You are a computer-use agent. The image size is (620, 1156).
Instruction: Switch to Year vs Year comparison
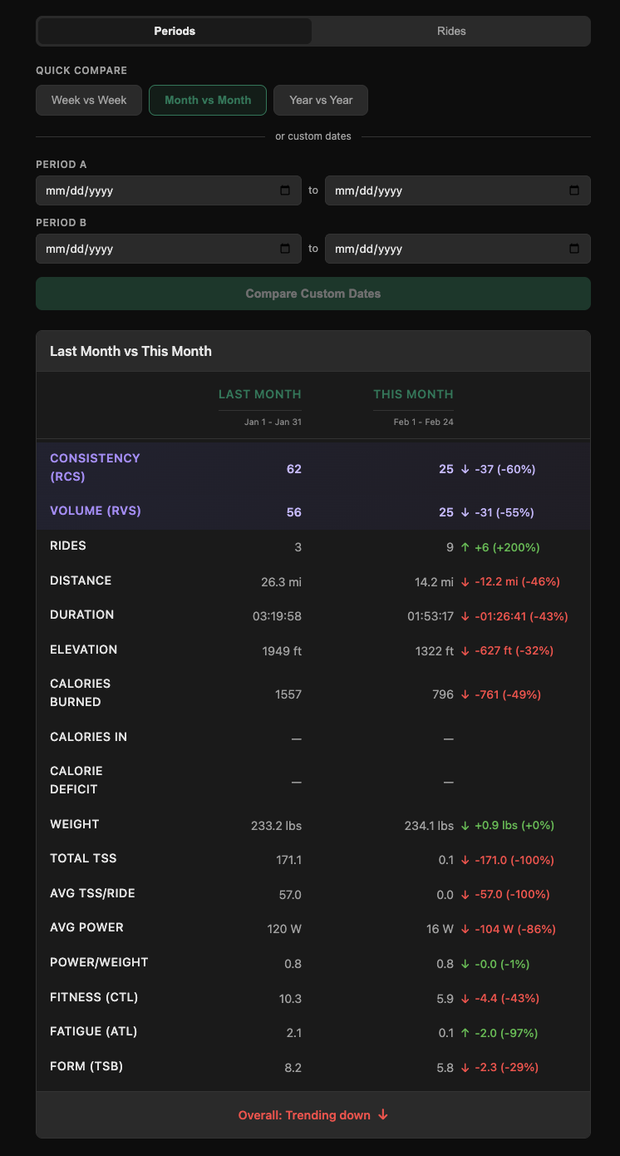click(320, 100)
